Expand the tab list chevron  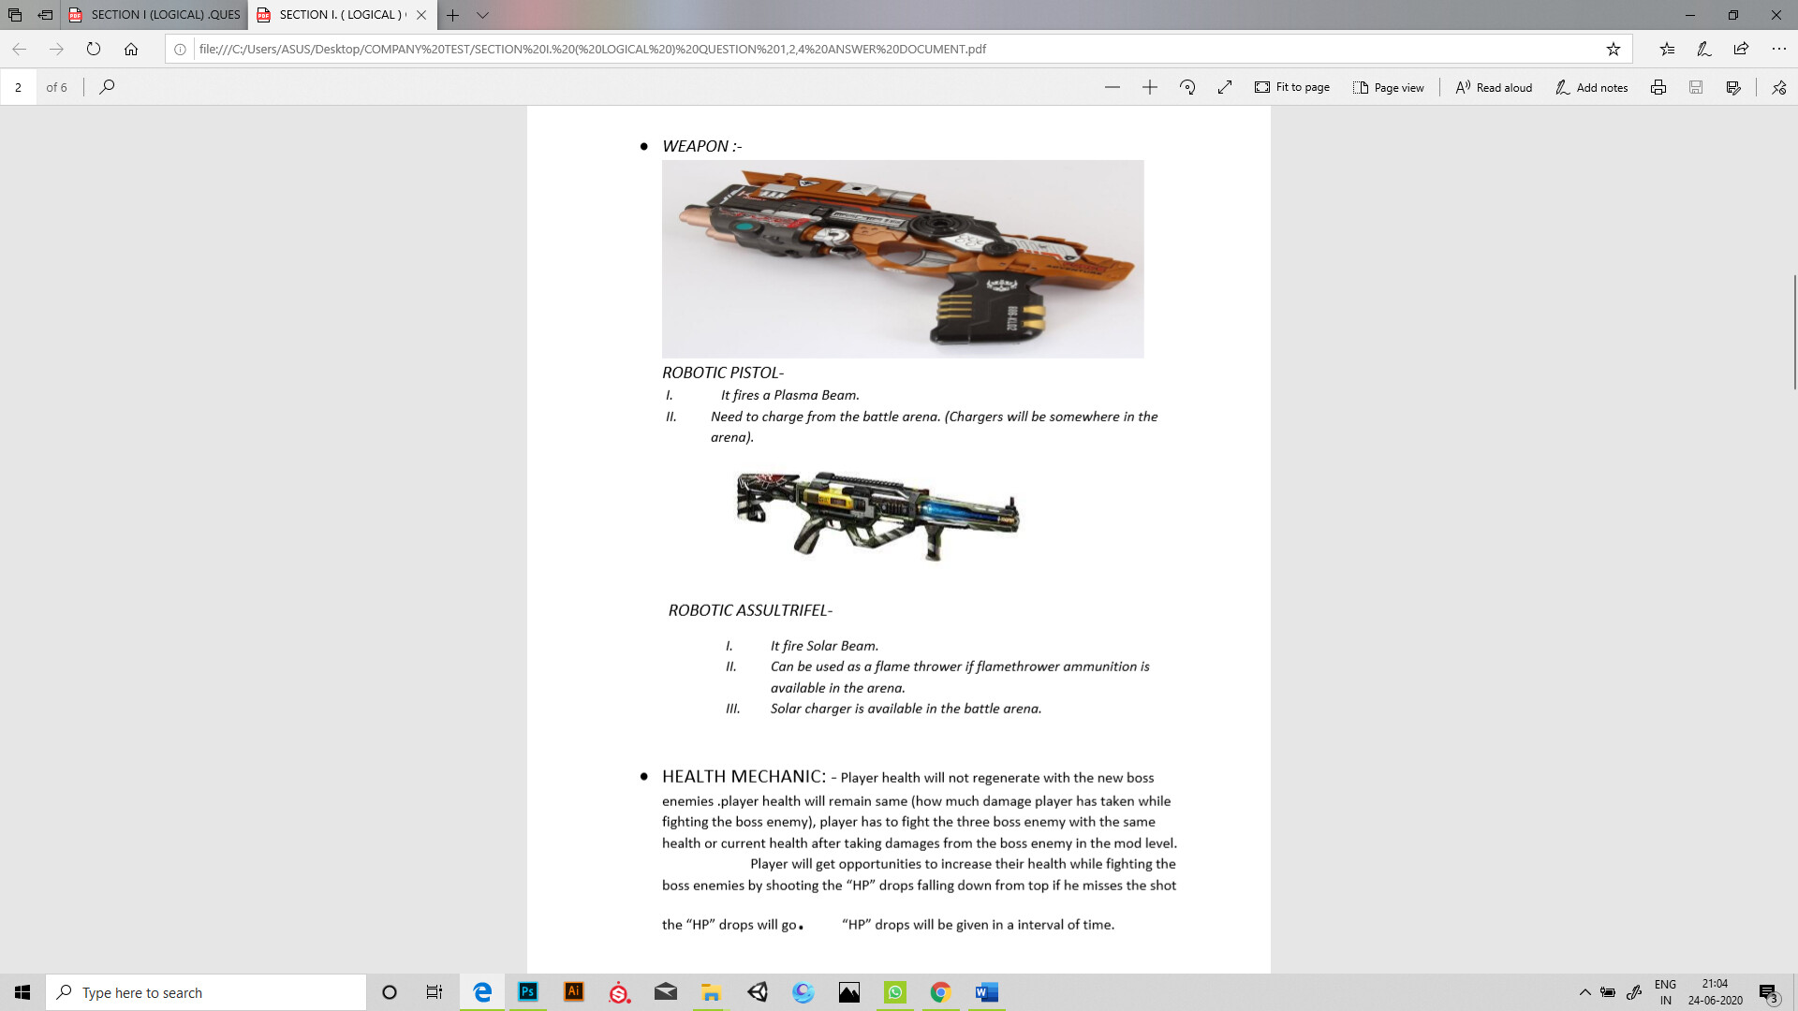482,15
